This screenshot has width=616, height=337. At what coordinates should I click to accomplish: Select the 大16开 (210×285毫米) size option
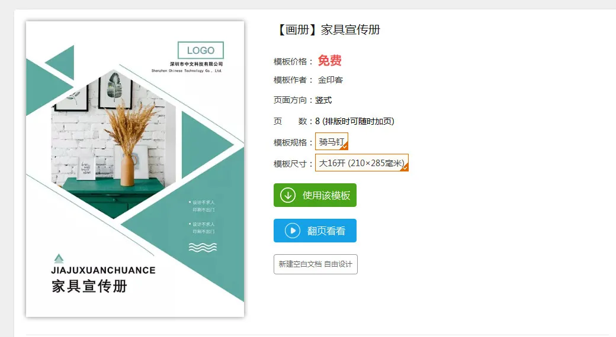362,163
